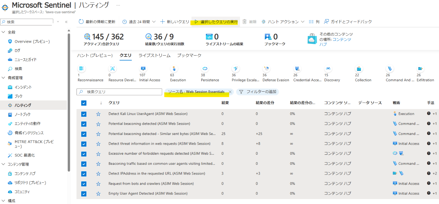This screenshot has width=439, height=204.
Task: Remove the Web Session Essentials source filter
Action: point(230,92)
